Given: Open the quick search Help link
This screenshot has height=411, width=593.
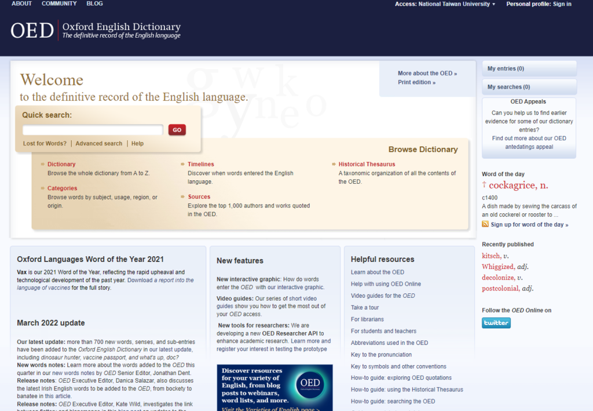Looking at the screenshot, I should pyautogui.click(x=137, y=143).
